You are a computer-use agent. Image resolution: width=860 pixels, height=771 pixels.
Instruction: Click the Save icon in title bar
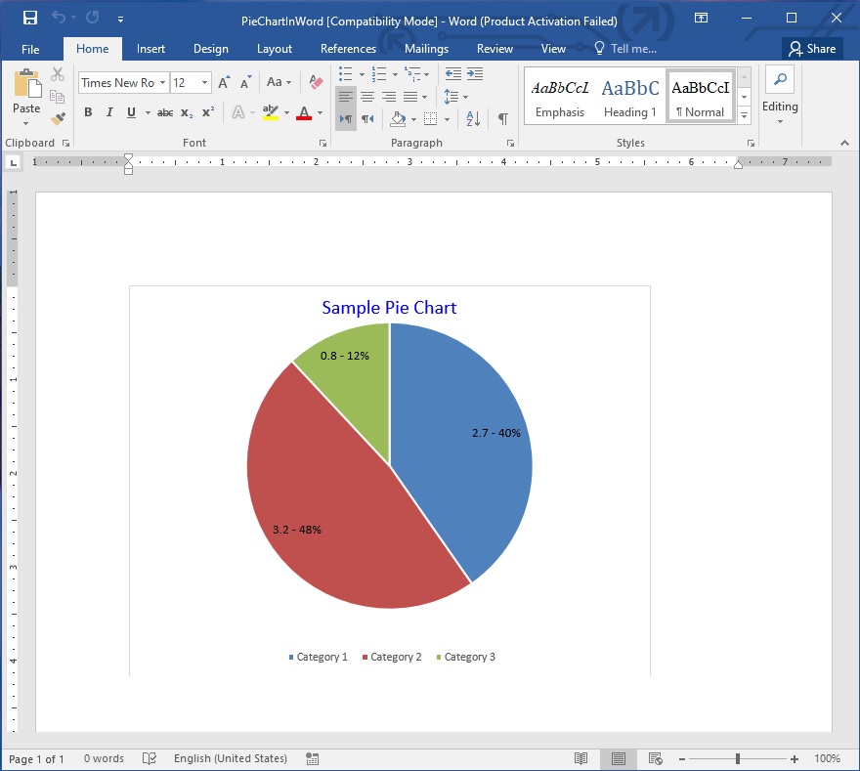[30, 19]
